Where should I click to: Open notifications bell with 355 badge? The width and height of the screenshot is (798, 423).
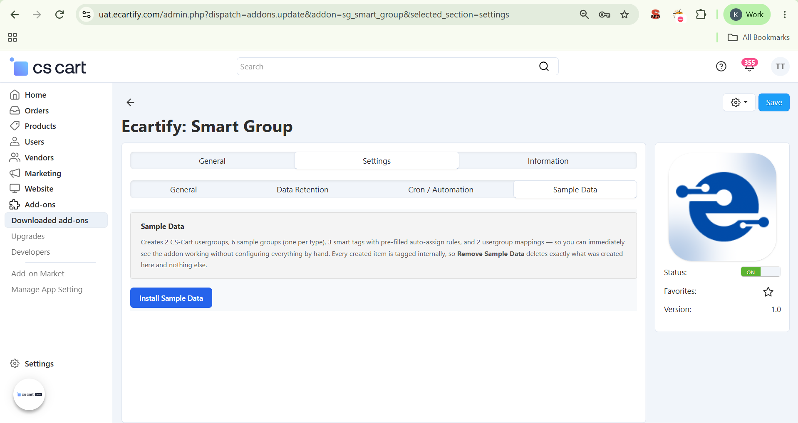tap(749, 66)
